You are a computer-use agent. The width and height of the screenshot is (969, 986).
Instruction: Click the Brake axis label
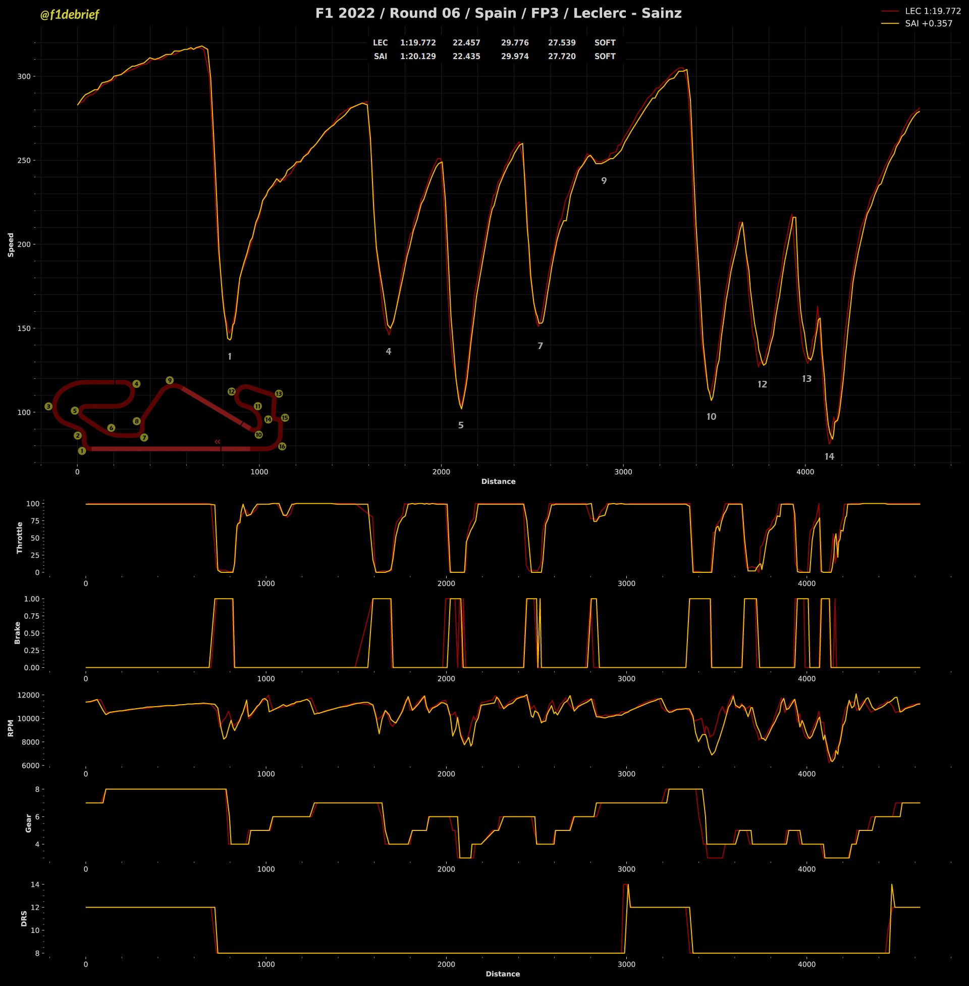[17, 632]
